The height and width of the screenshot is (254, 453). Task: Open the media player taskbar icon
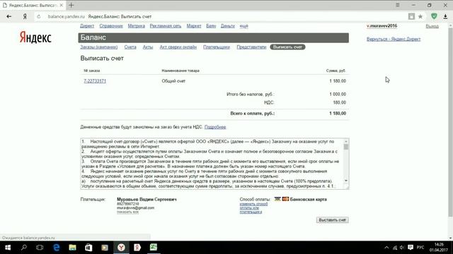pyautogui.click(x=105, y=248)
